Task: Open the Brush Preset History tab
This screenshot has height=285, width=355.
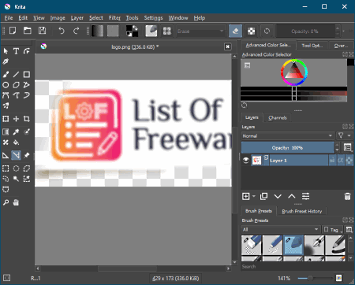Action: coord(302,211)
